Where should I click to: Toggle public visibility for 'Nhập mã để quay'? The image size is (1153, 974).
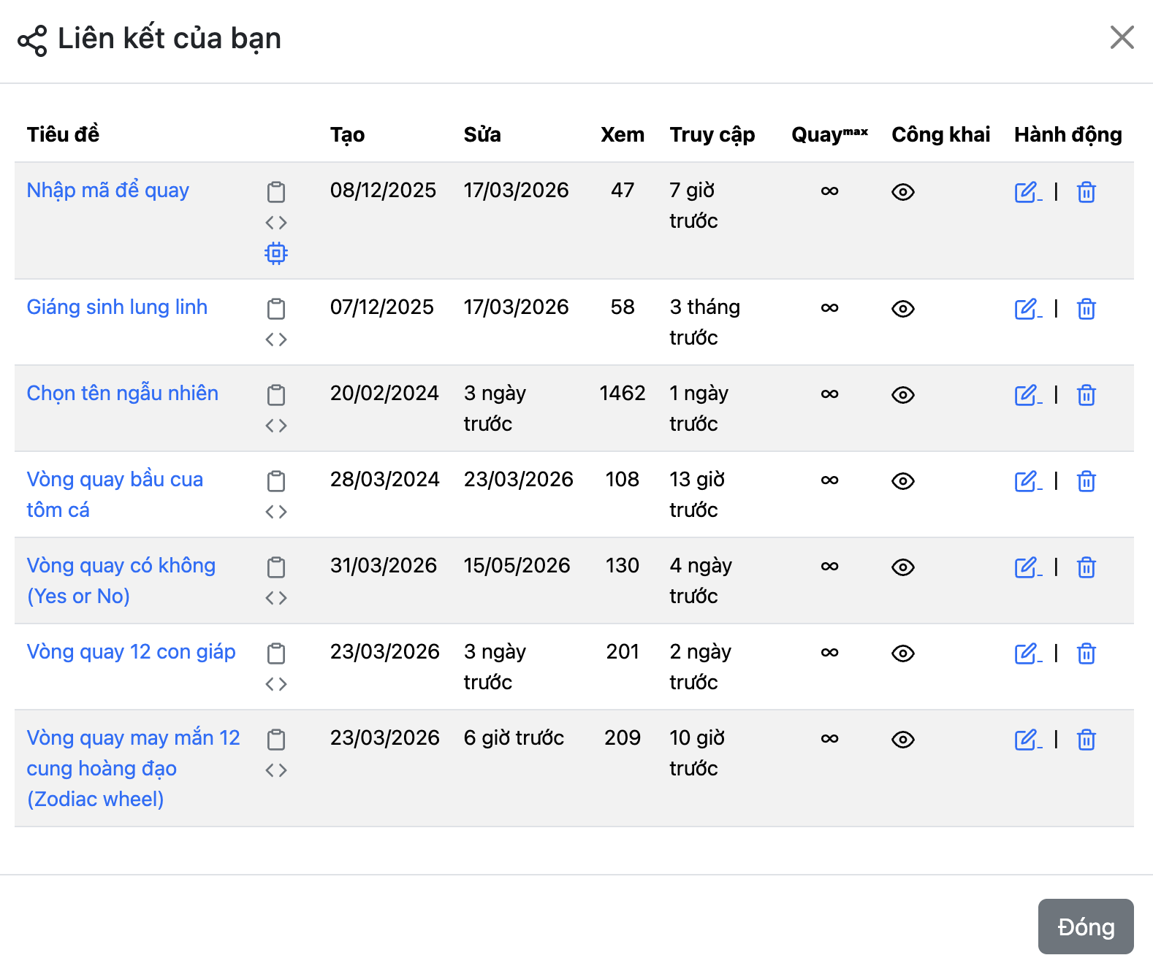coord(903,192)
